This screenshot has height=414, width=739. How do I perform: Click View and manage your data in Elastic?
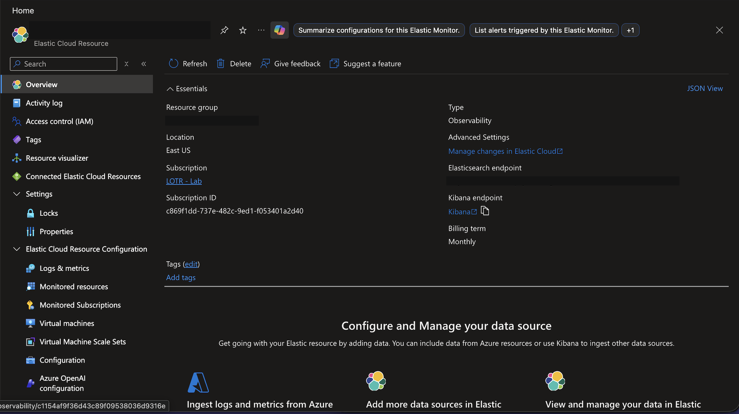click(623, 405)
